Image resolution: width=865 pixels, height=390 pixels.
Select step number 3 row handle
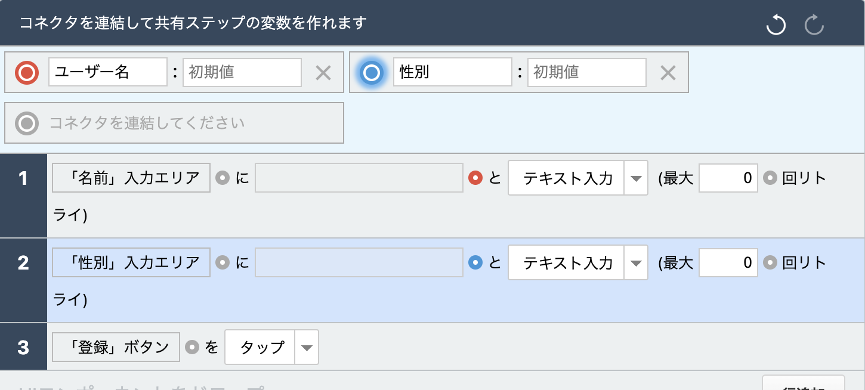tap(23, 346)
